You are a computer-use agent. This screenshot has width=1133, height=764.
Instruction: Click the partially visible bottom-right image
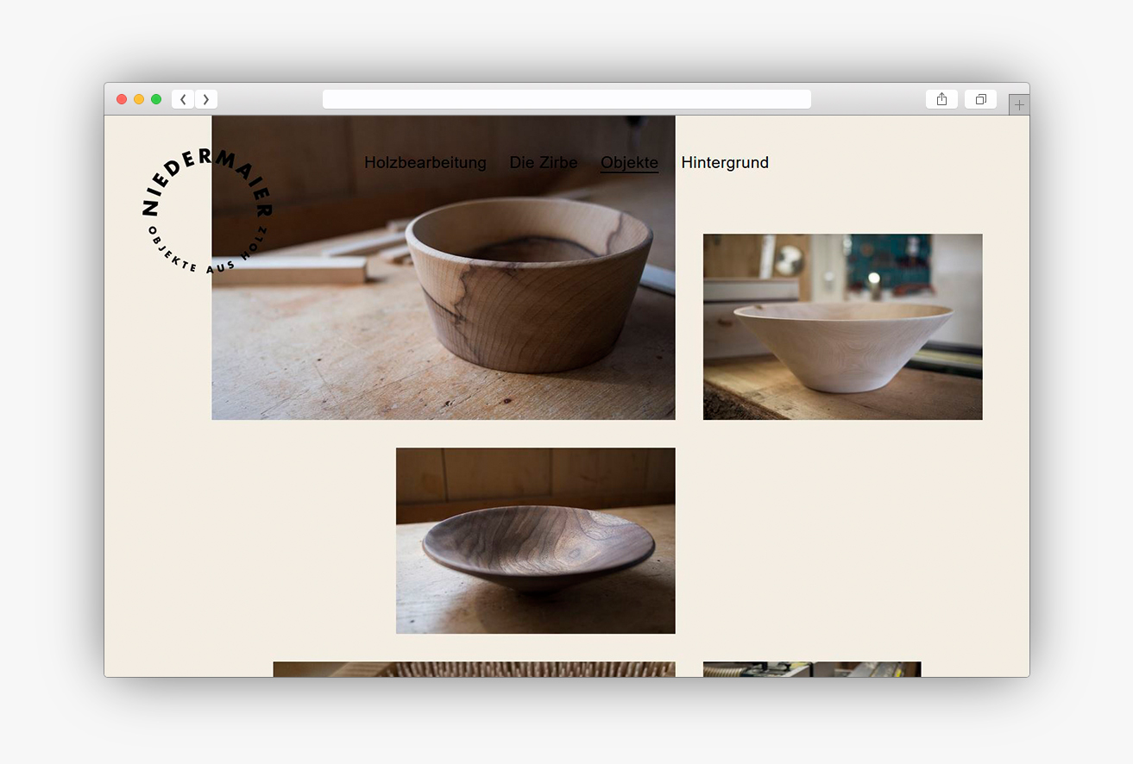pyautogui.click(x=811, y=669)
